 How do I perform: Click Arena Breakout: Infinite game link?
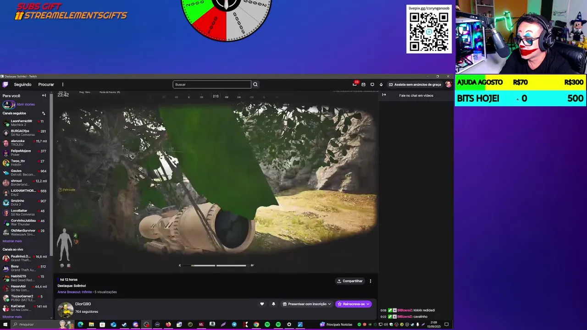pos(75,292)
